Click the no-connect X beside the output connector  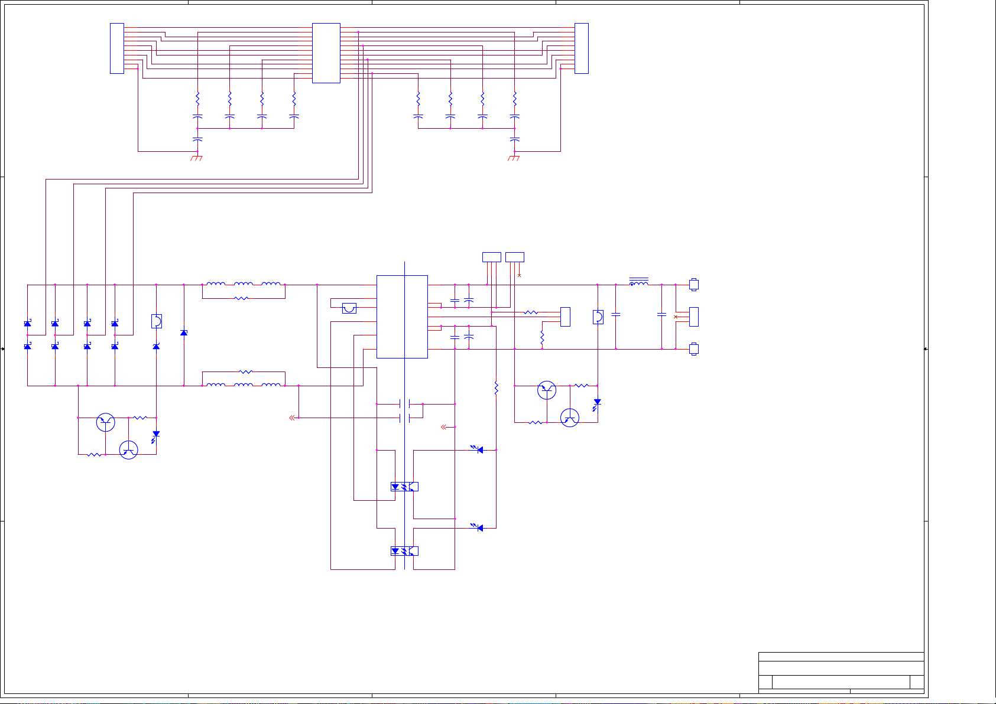[676, 317]
